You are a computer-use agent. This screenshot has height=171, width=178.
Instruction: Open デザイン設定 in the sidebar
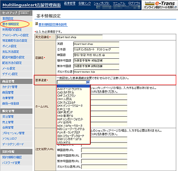pos(10,74)
